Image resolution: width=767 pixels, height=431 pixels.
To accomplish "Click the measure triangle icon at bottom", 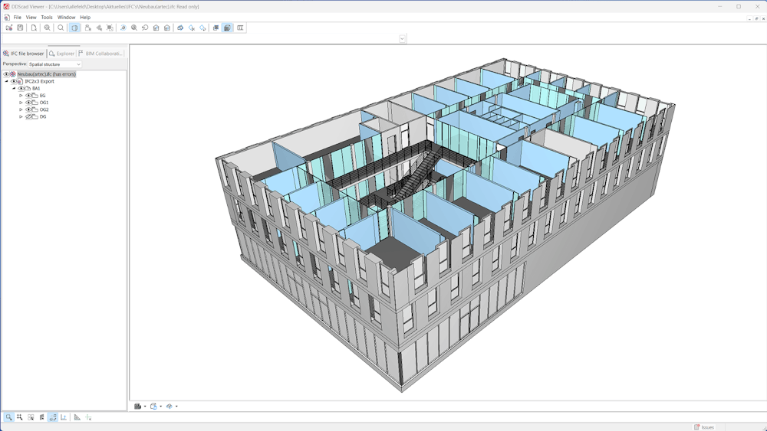I will click(77, 417).
